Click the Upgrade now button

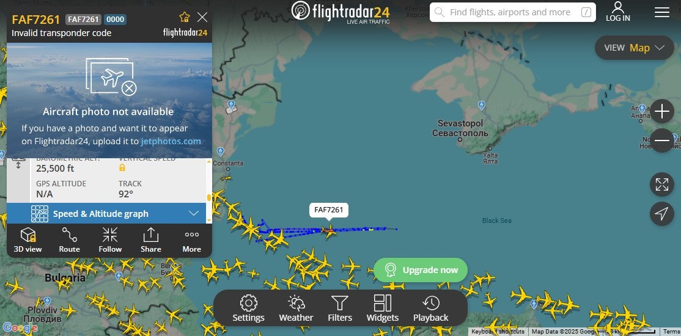(421, 270)
